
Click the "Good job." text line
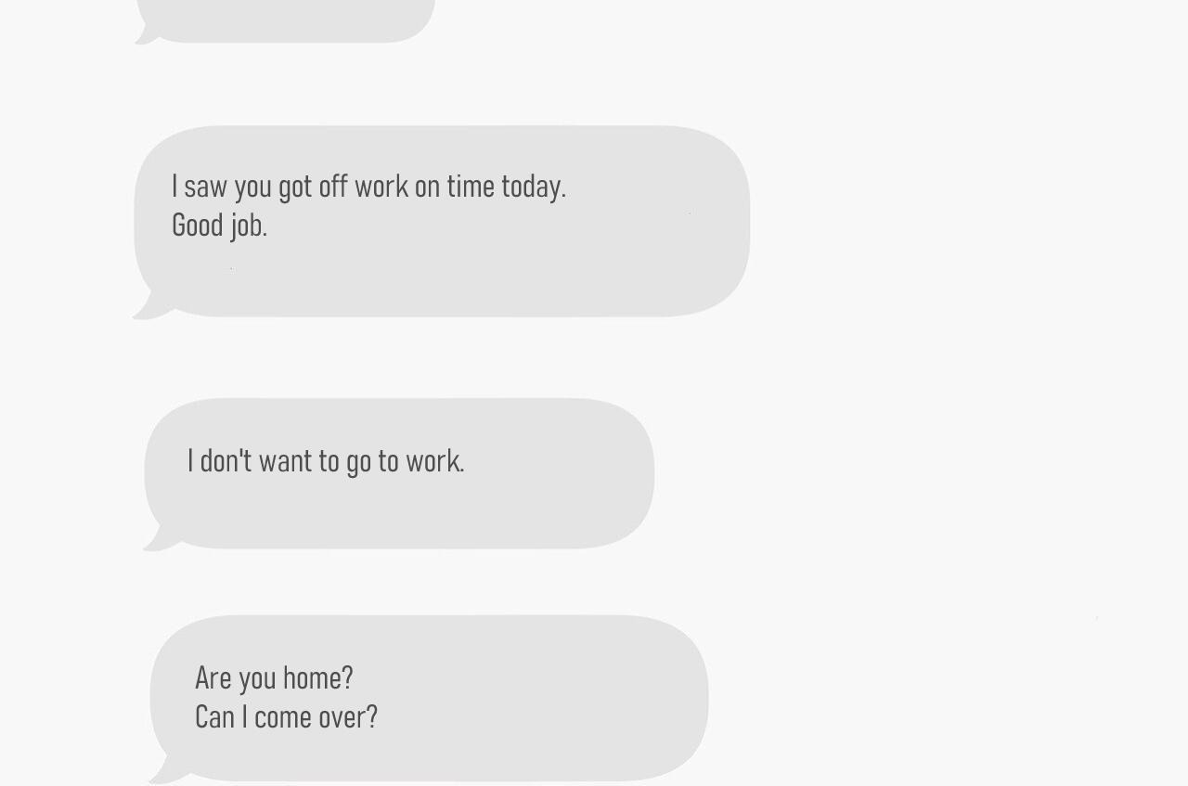(219, 225)
